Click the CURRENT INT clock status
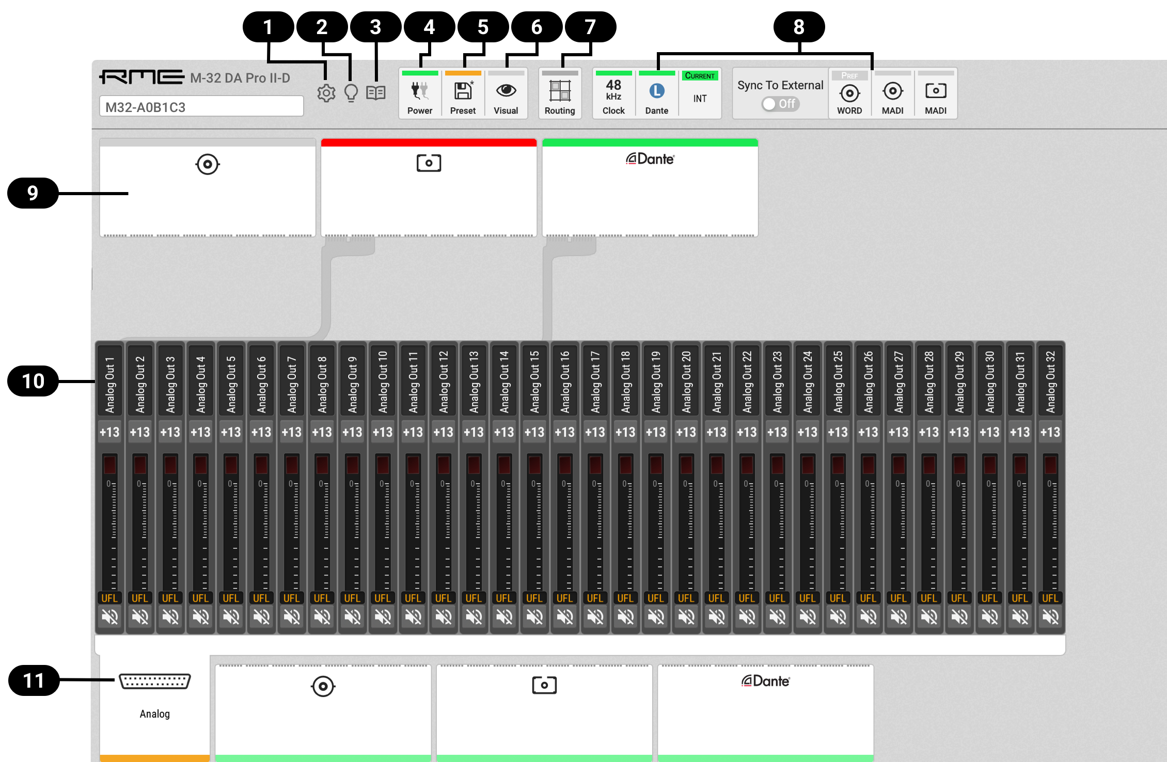 [700, 93]
